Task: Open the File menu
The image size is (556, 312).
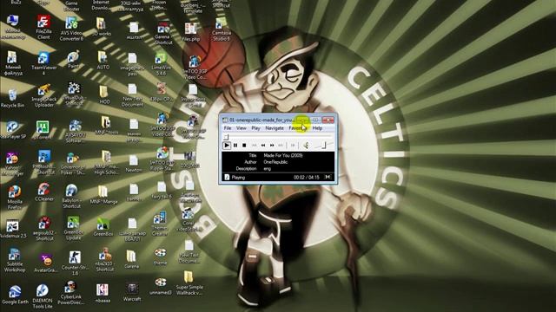Action: pyautogui.click(x=228, y=128)
